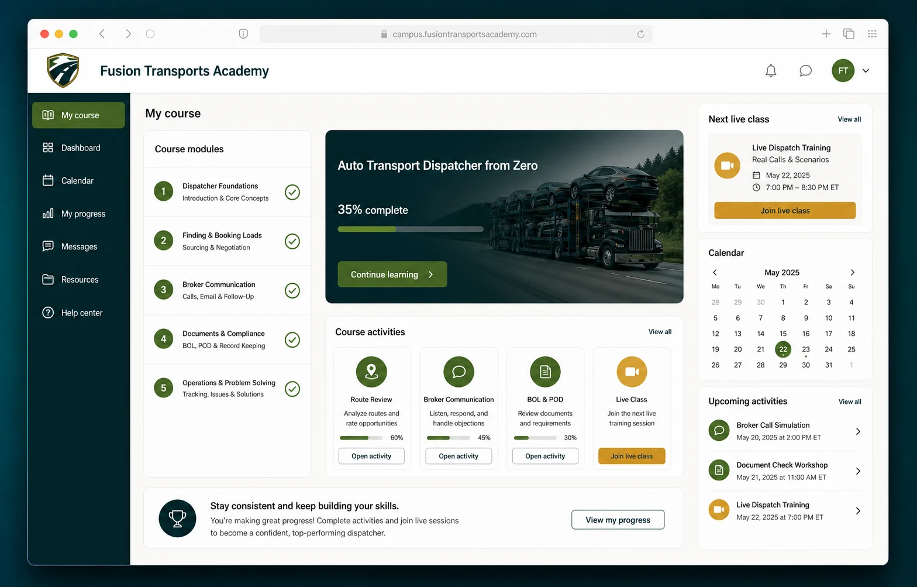Screen dimensions: 917x587
Task: Toggle the Broker Communication module checkmark
Action: tap(292, 290)
